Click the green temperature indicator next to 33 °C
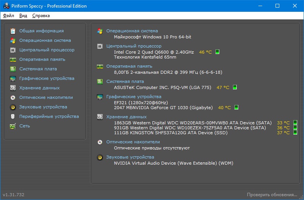This screenshot has width=304, height=200. click(x=295, y=122)
